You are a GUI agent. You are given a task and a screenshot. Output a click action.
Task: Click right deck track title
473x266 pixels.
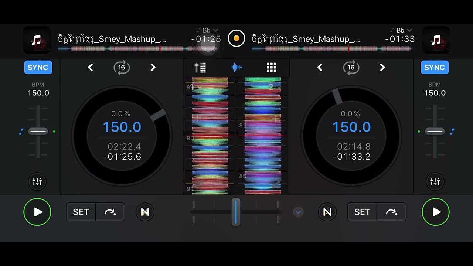[x=306, y=39]
